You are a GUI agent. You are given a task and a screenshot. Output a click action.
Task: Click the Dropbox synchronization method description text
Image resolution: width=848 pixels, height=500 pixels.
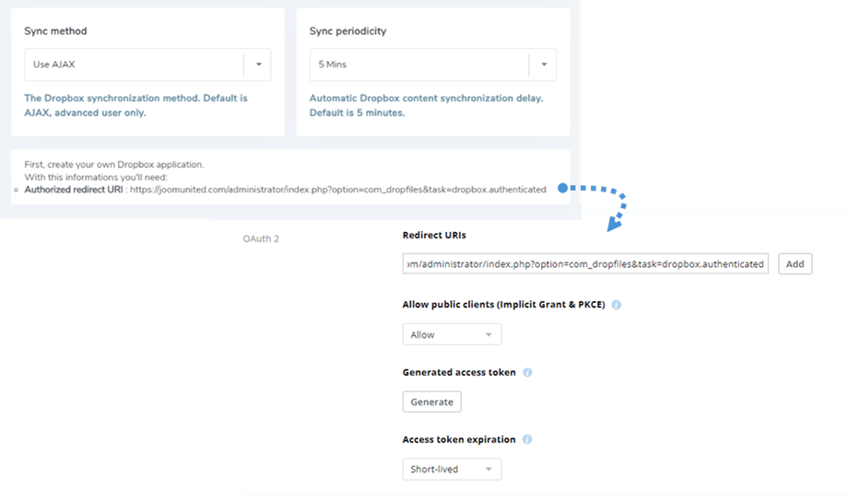point(135,105)
